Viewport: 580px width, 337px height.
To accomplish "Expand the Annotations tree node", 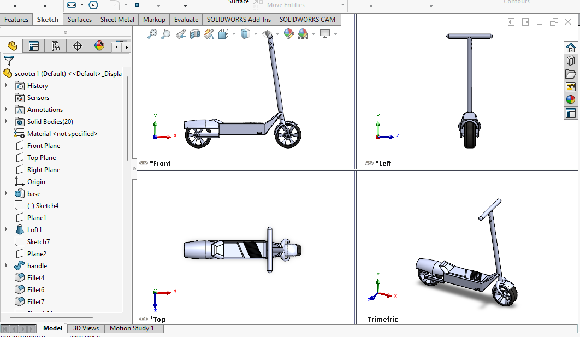I will (x=7, y=109).
